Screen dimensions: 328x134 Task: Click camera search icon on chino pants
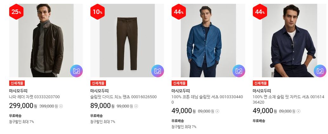(x=158, y=71)
